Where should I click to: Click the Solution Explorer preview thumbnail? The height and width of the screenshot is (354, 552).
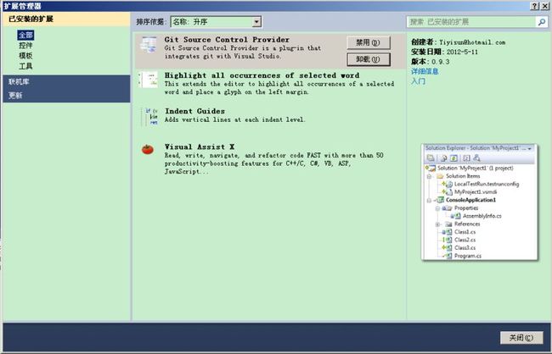point(480,202)
